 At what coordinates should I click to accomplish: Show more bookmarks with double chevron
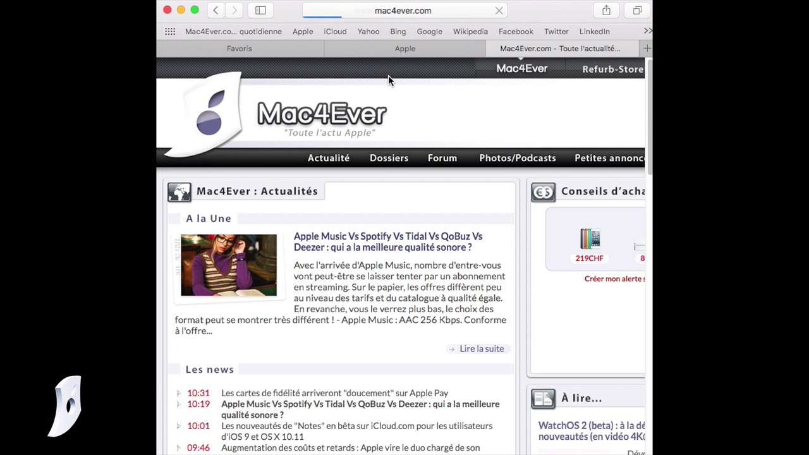[x=647, y=31]
